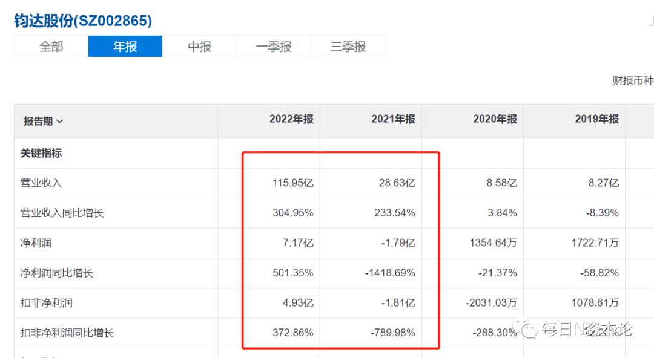Screen dimensions: 654x358
Task: Click the 1722.71万 net profit value
Action: pos(595,243)
